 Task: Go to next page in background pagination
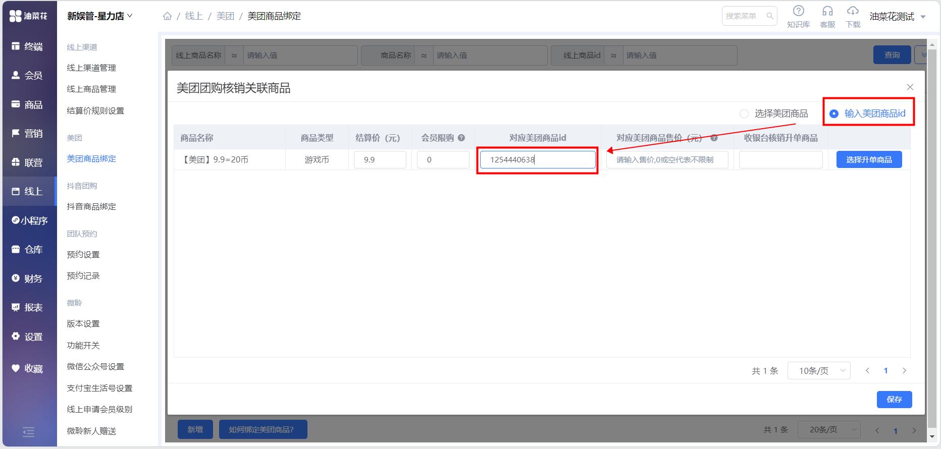(x=914, y=430)
